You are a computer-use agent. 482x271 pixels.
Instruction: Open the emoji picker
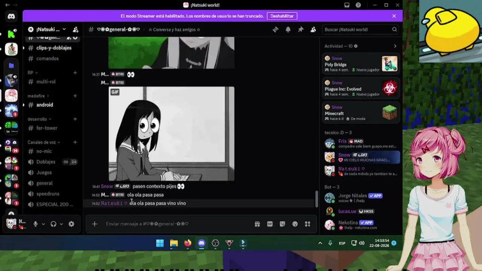pyautogui.click(x=295, y=224)
